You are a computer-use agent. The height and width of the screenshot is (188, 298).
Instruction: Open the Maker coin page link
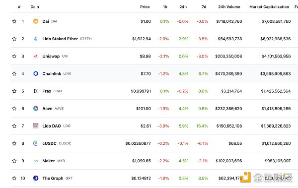coord(49,161)
